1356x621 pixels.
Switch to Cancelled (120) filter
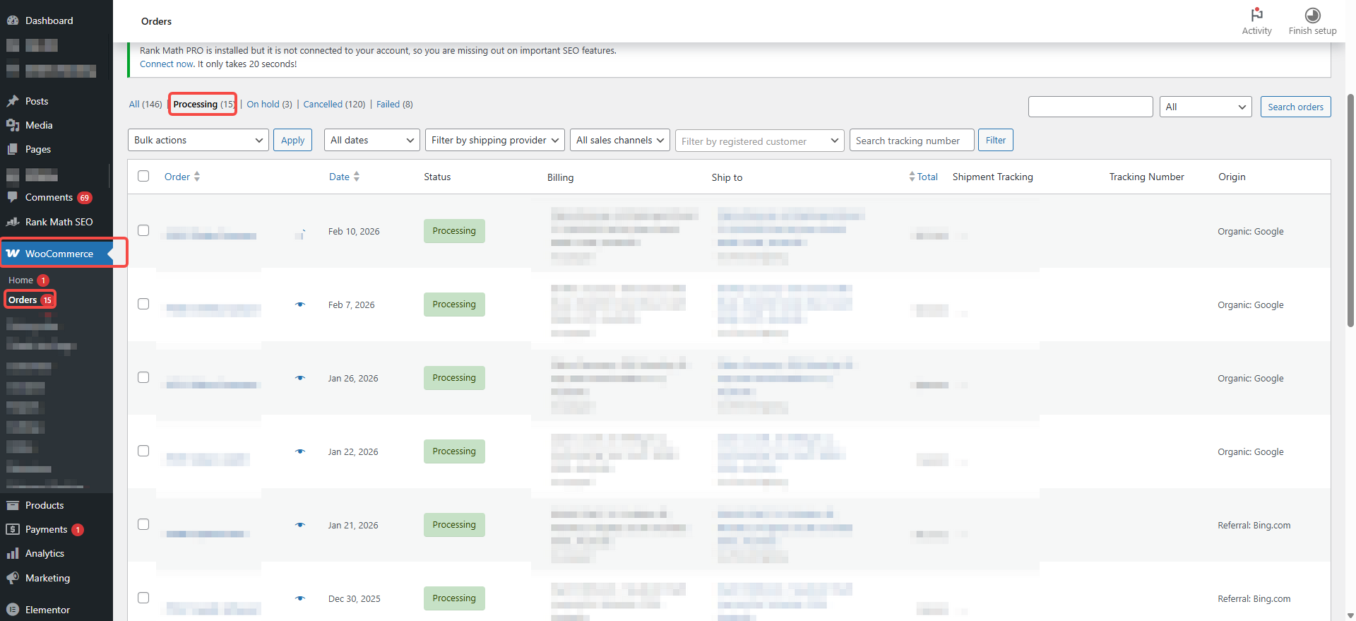334,104
